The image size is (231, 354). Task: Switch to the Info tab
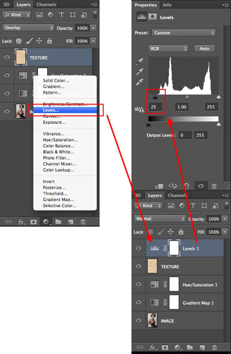167,5
